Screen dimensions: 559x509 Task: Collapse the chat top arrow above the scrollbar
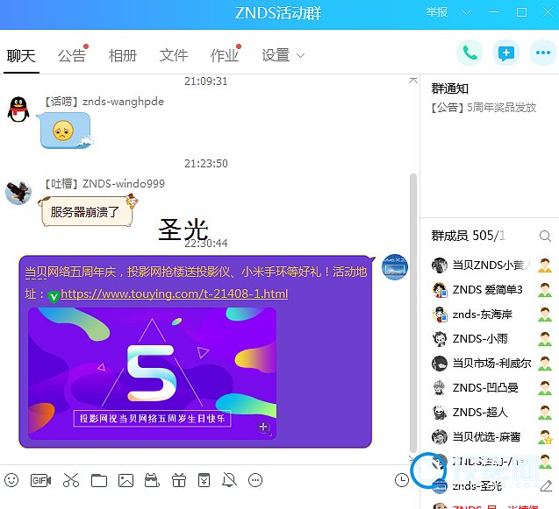[413, 81]
